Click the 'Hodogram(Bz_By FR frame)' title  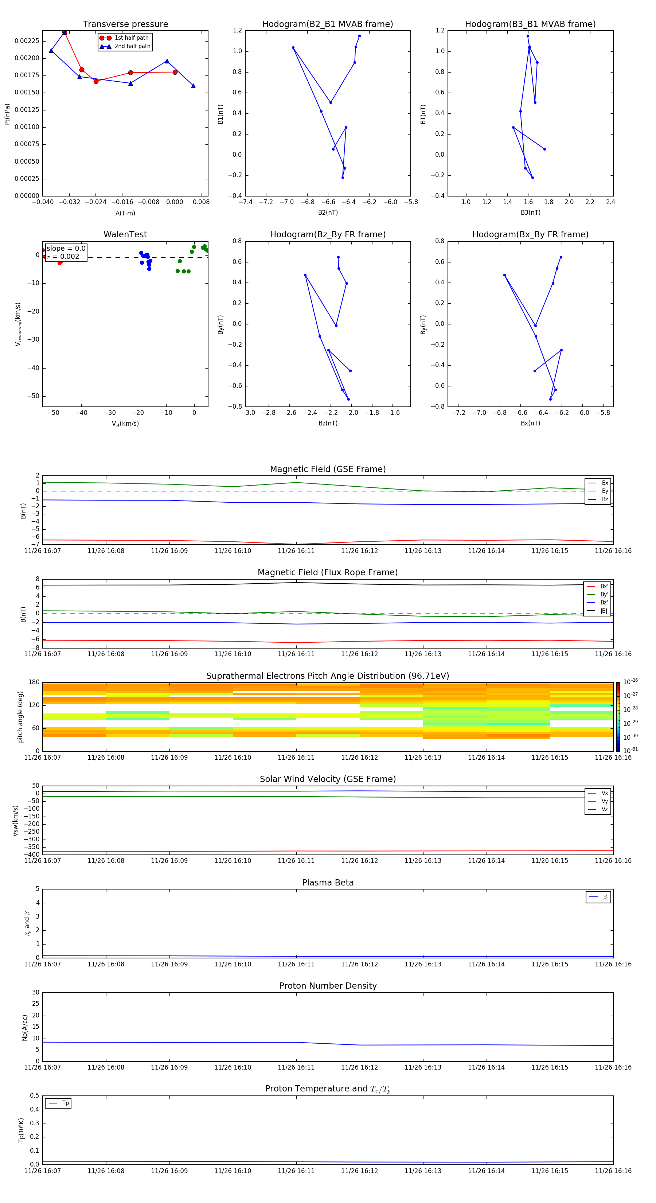pos(328,234)
